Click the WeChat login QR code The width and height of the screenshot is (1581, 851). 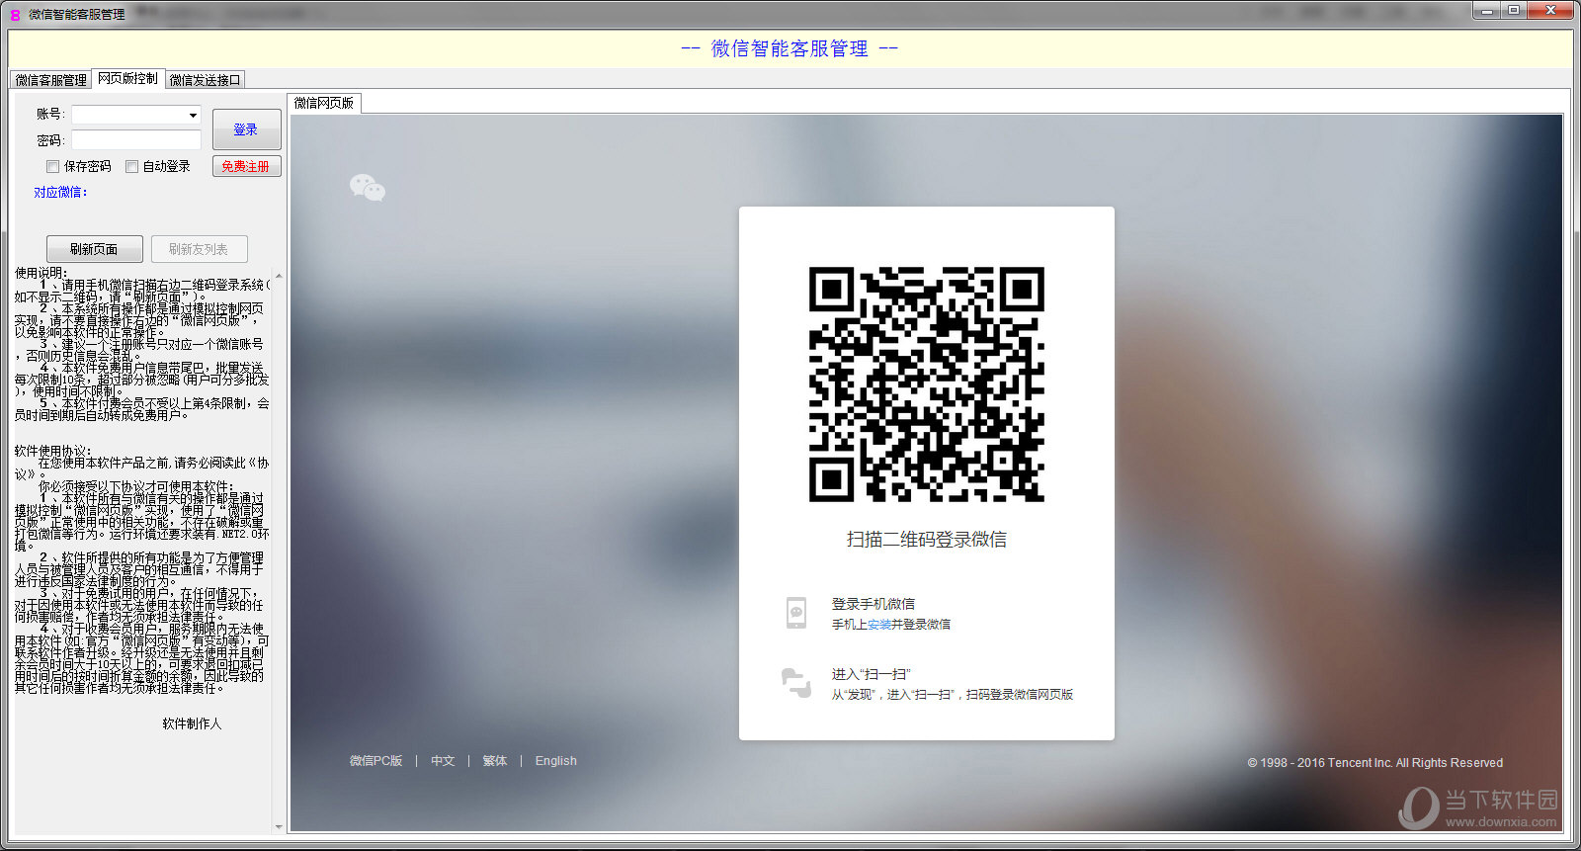(927, 384)
